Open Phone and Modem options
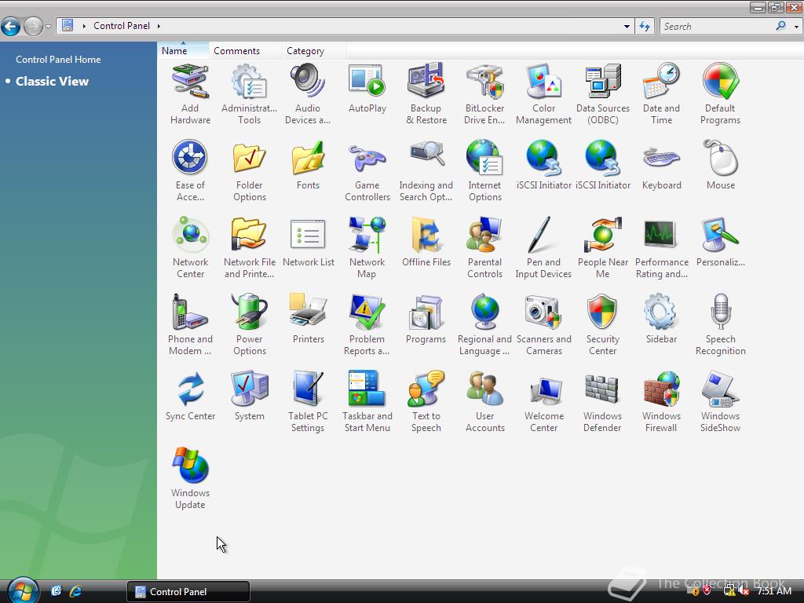 190,324
